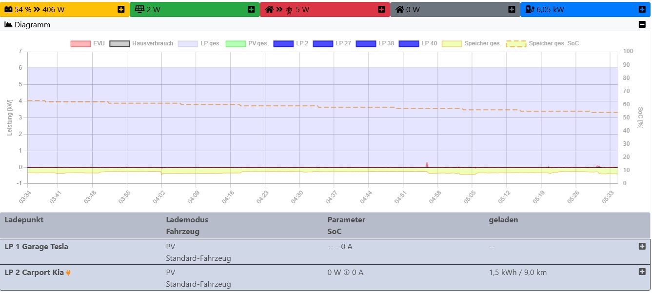
Task: Expand the yellow battery storage tile
Action: coord(121,9)
